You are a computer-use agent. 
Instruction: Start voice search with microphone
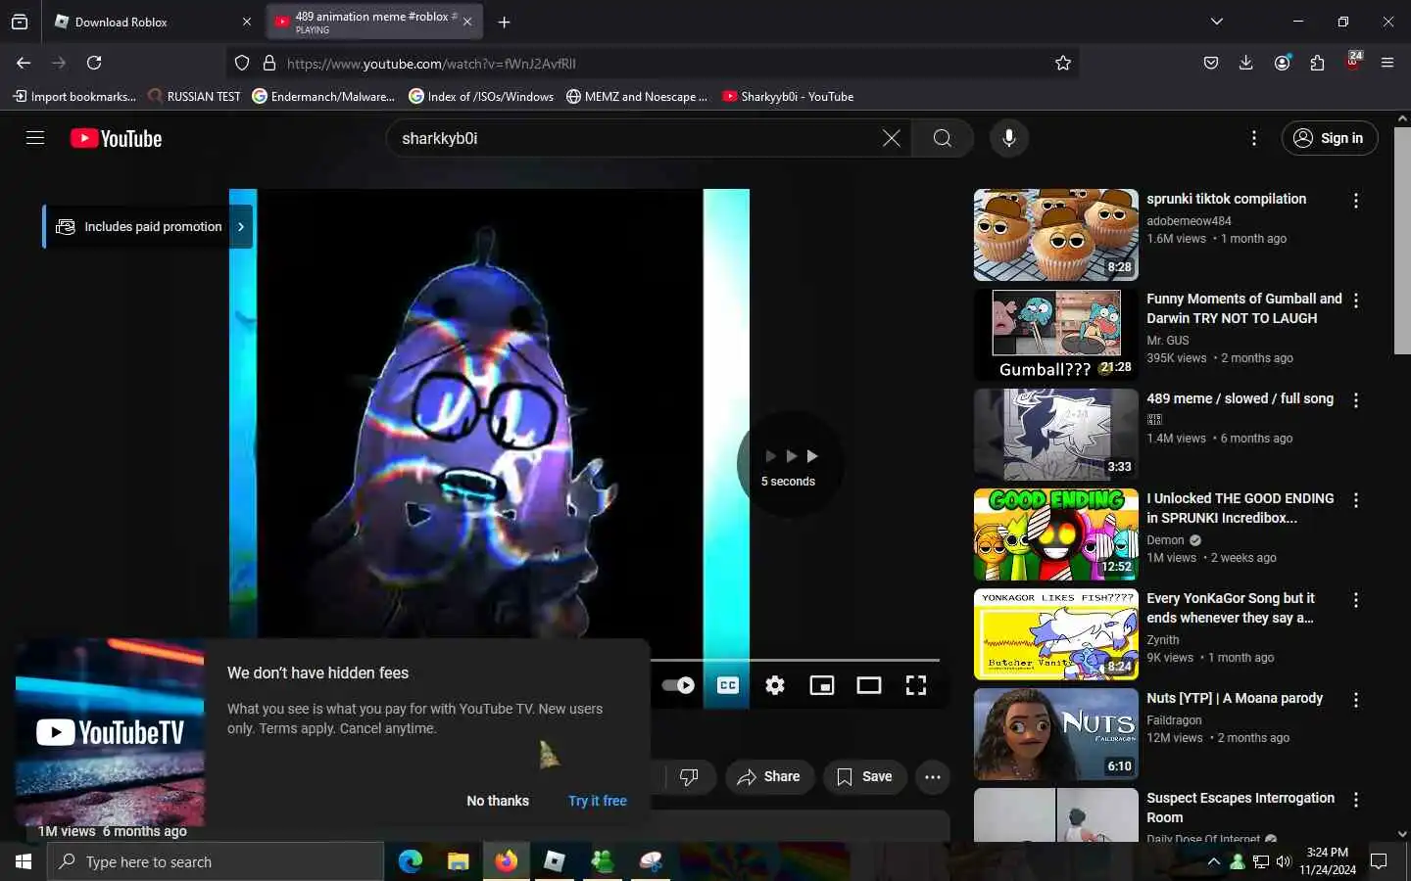[1008, 138]
